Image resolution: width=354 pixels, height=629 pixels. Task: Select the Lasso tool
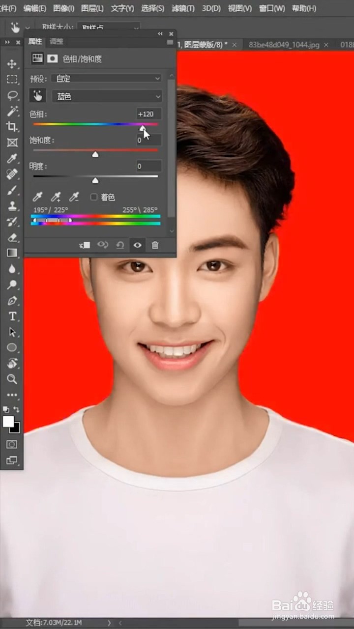(12, 95)
